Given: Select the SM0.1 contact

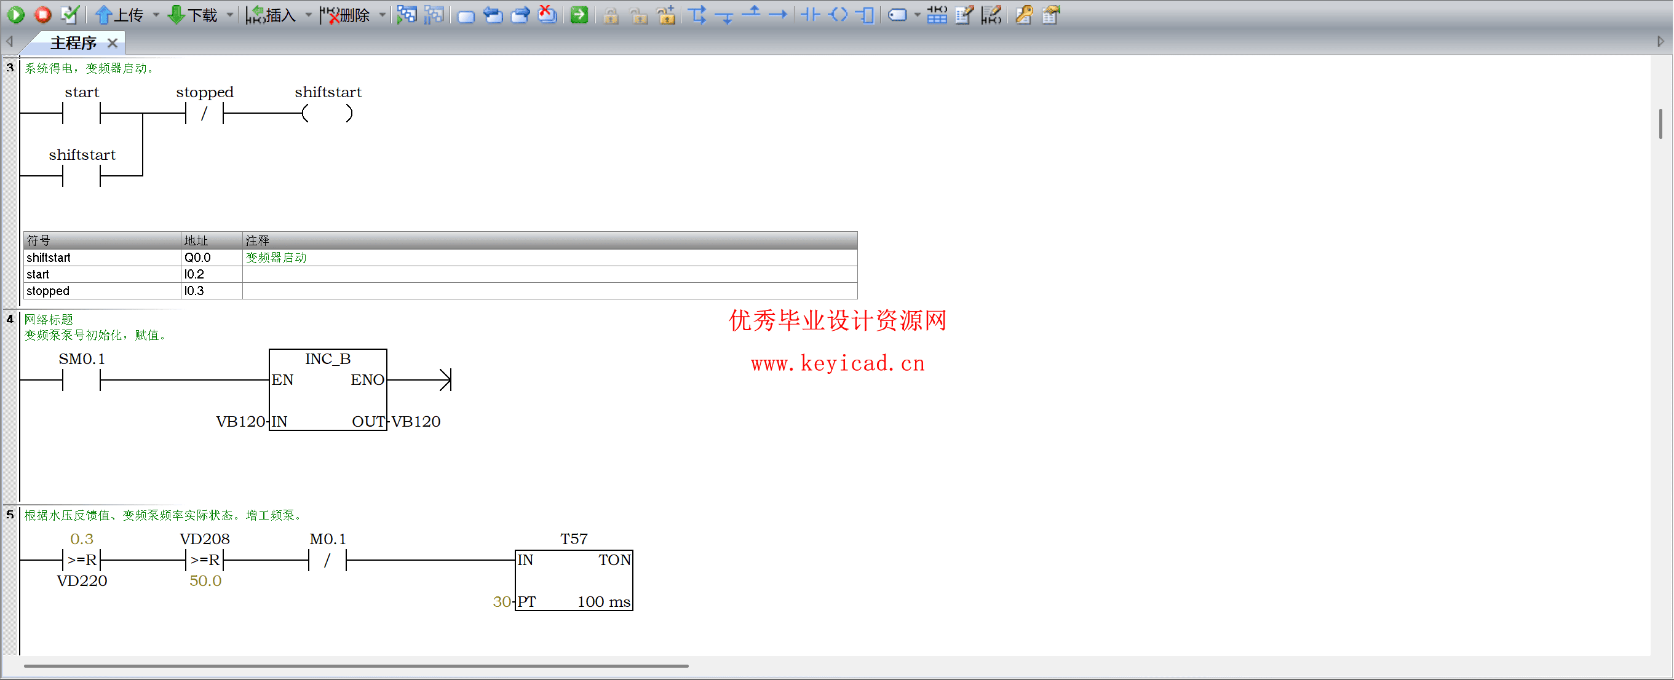Looking at the screenshot, I should [x=81, y=381].
